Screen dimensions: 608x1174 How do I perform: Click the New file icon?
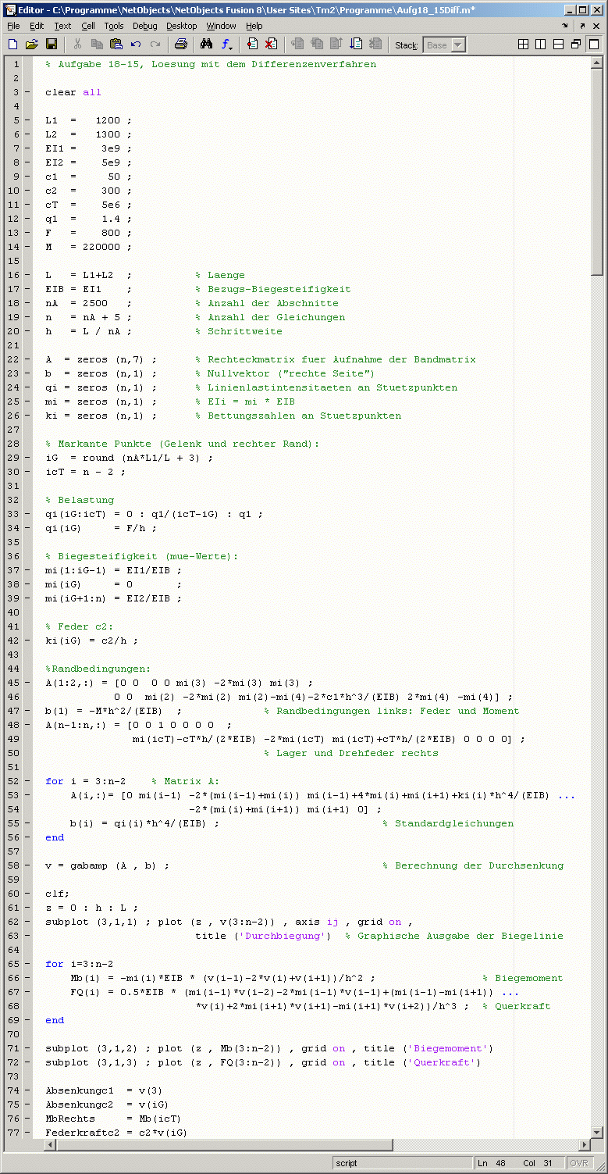click(x=12, y=45)
